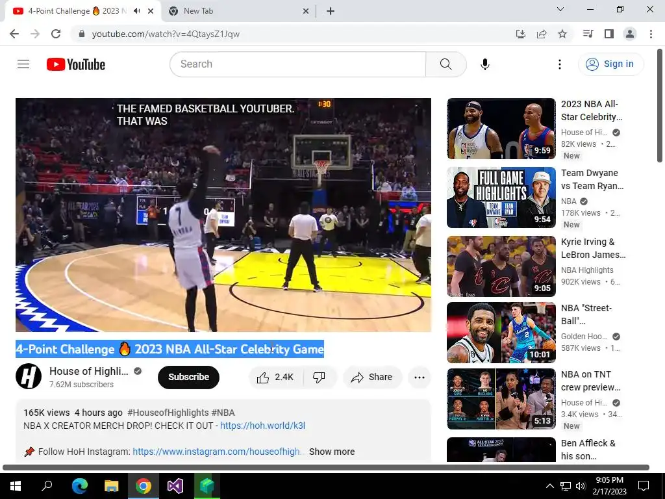This screenshot has width=665, height=499.
Task: Click the #NBA hashtag
Action: click(223, 413)
